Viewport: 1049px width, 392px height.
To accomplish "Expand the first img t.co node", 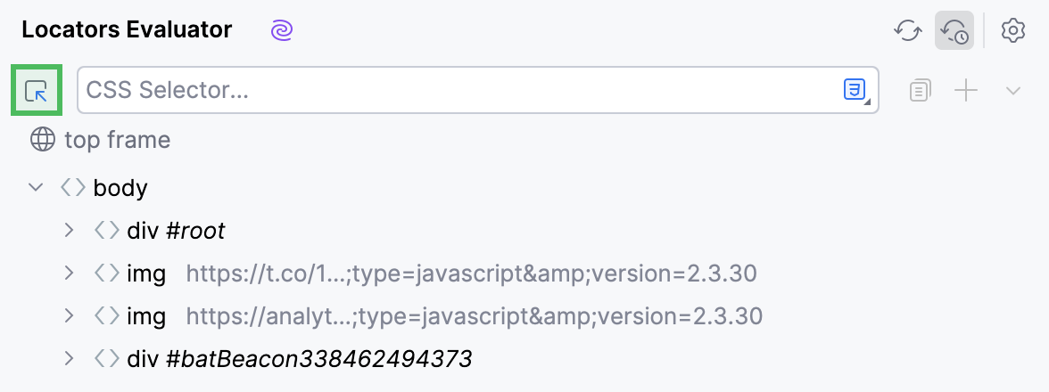I will tap(69, 274).
